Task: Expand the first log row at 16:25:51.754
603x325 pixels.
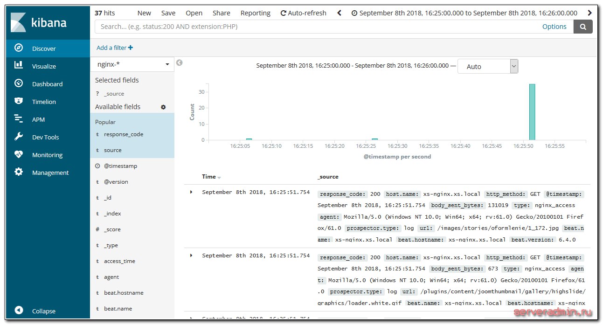Action: coord(191,192)
